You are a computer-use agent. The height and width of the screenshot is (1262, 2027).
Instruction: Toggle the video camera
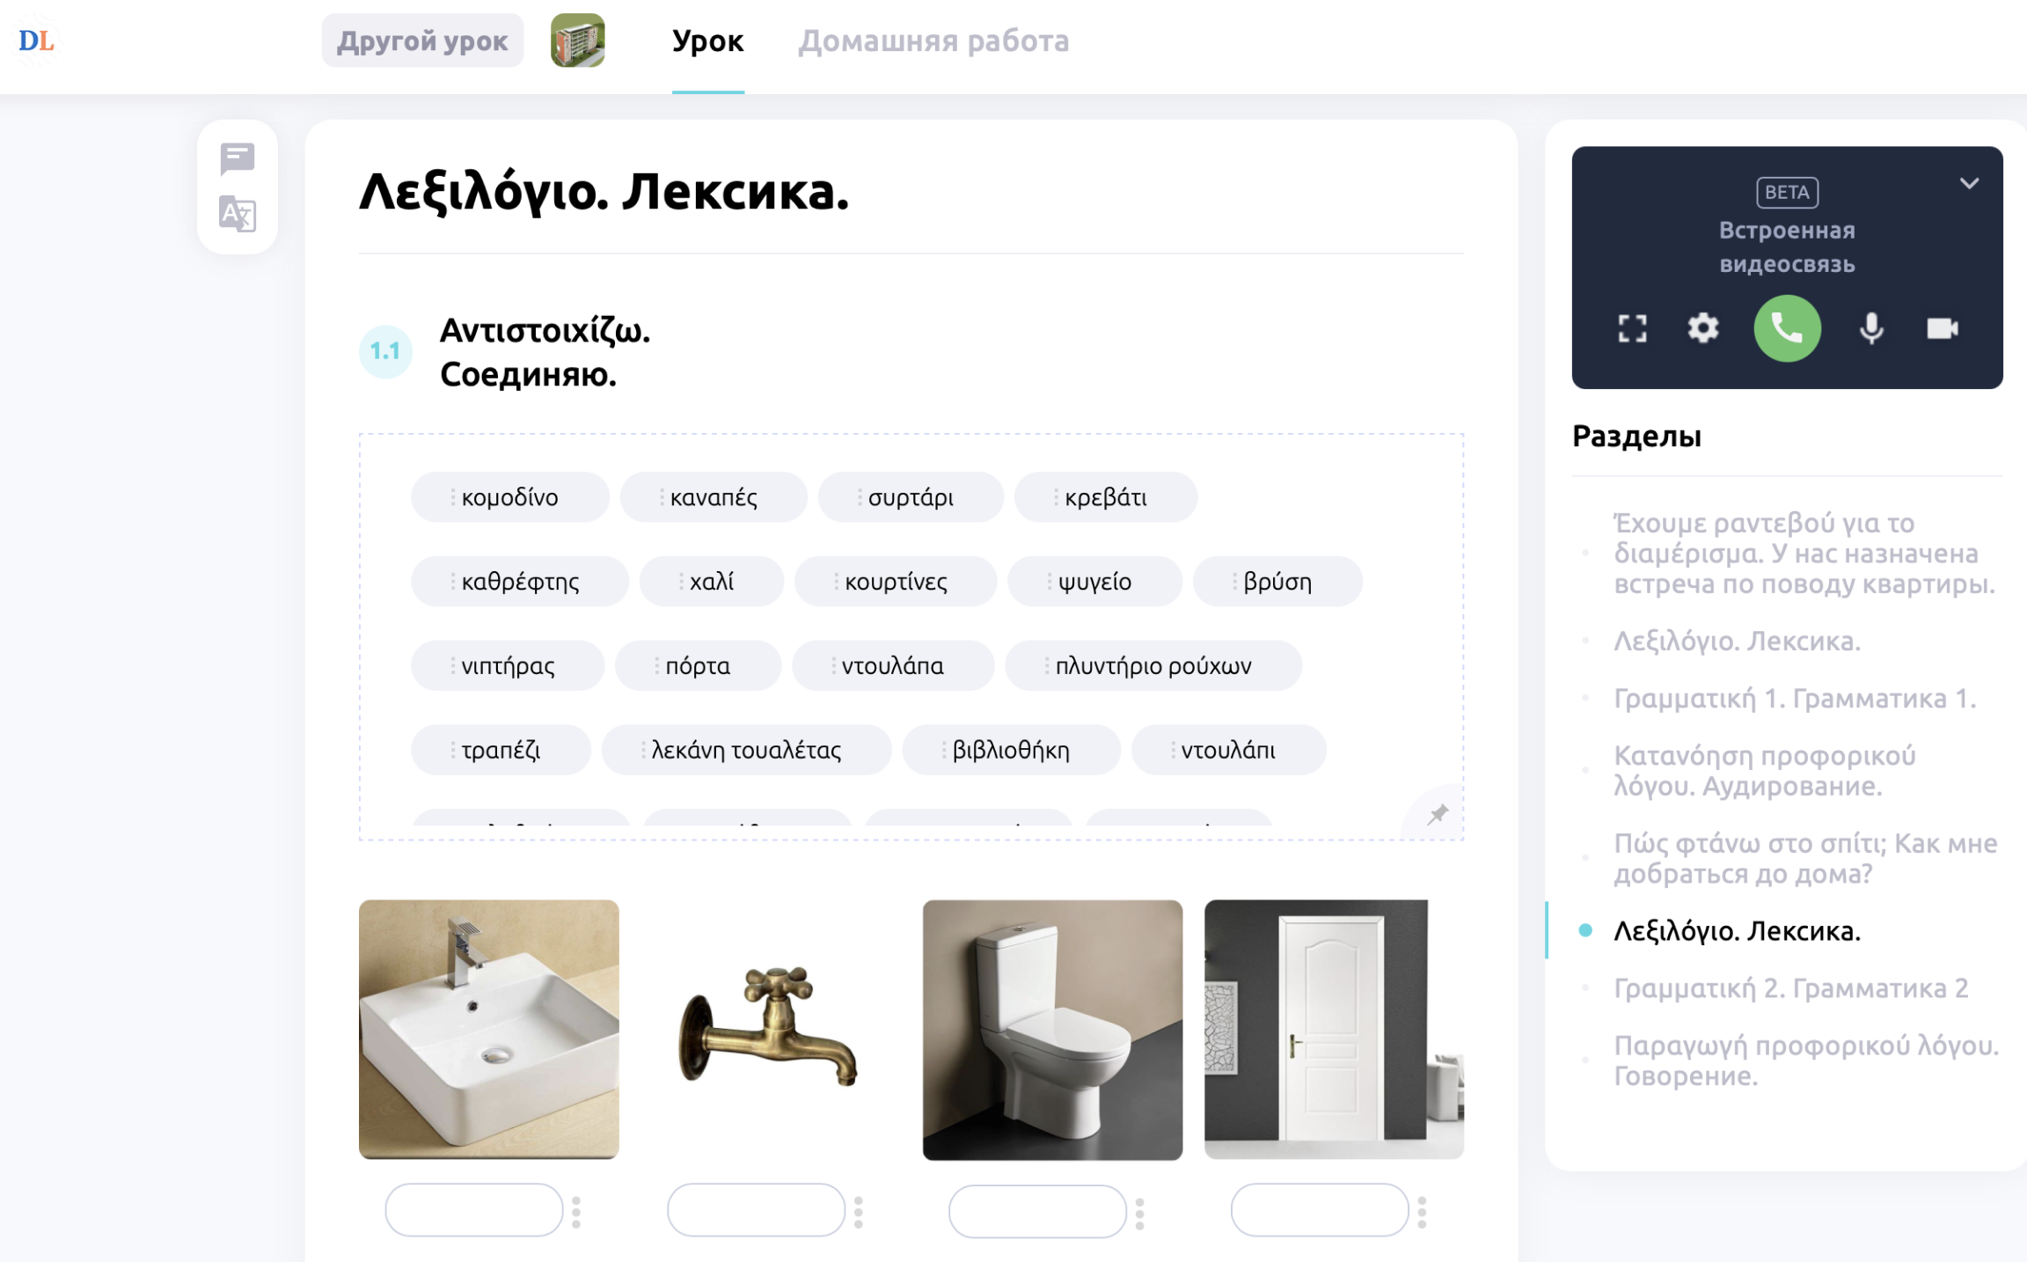pyautogui.click(x=1942, y=328)
